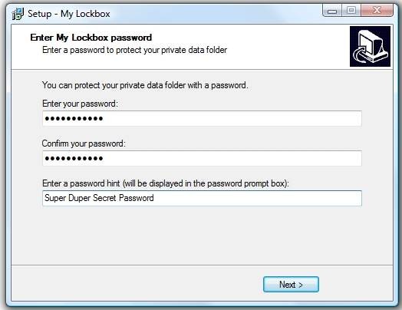The width and height of the screenshot is (402, 310).
Task: Click the "Enter My Lockbox password" heading
Action: (91, 38)
